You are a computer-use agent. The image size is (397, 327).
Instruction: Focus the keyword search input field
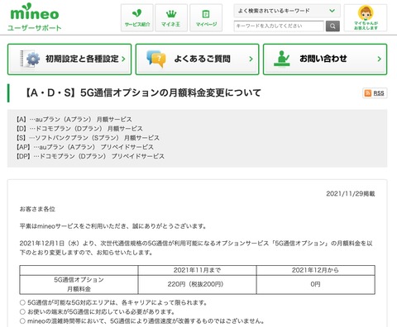tap(279, 26)
